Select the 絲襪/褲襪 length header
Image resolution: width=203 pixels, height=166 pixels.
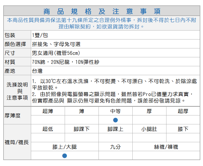[x=166, y=147]
